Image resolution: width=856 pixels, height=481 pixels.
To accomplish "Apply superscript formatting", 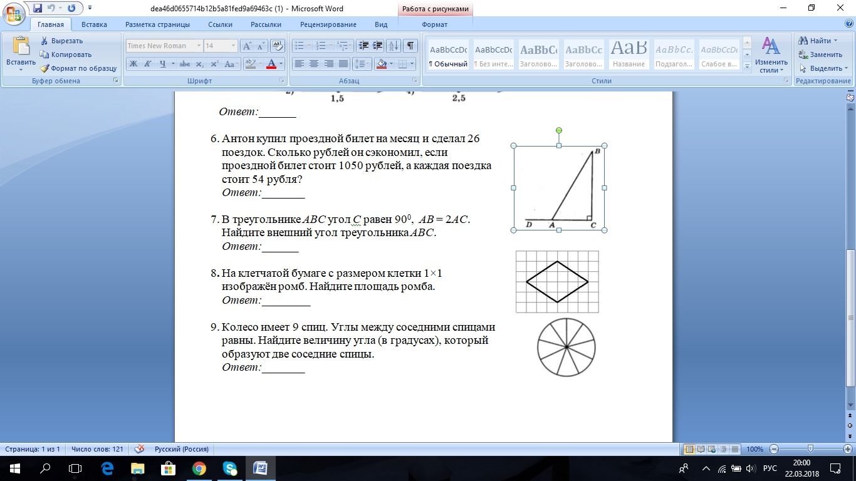I will 214,64.
